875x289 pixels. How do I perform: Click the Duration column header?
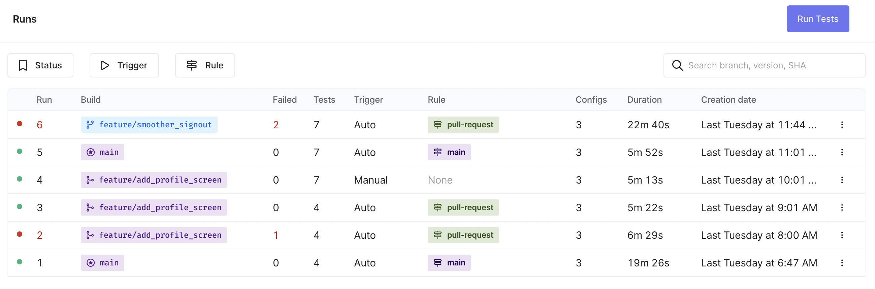tap(644, 99)
